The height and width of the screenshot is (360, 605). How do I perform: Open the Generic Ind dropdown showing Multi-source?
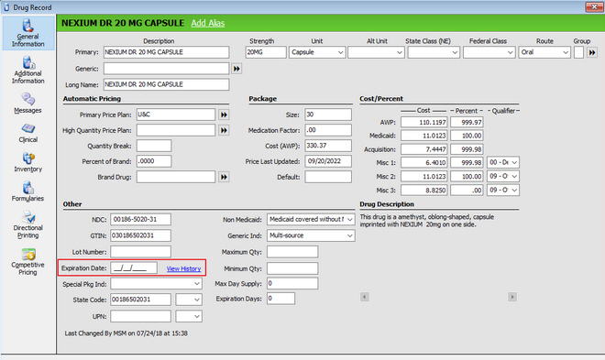pos(311,235)
